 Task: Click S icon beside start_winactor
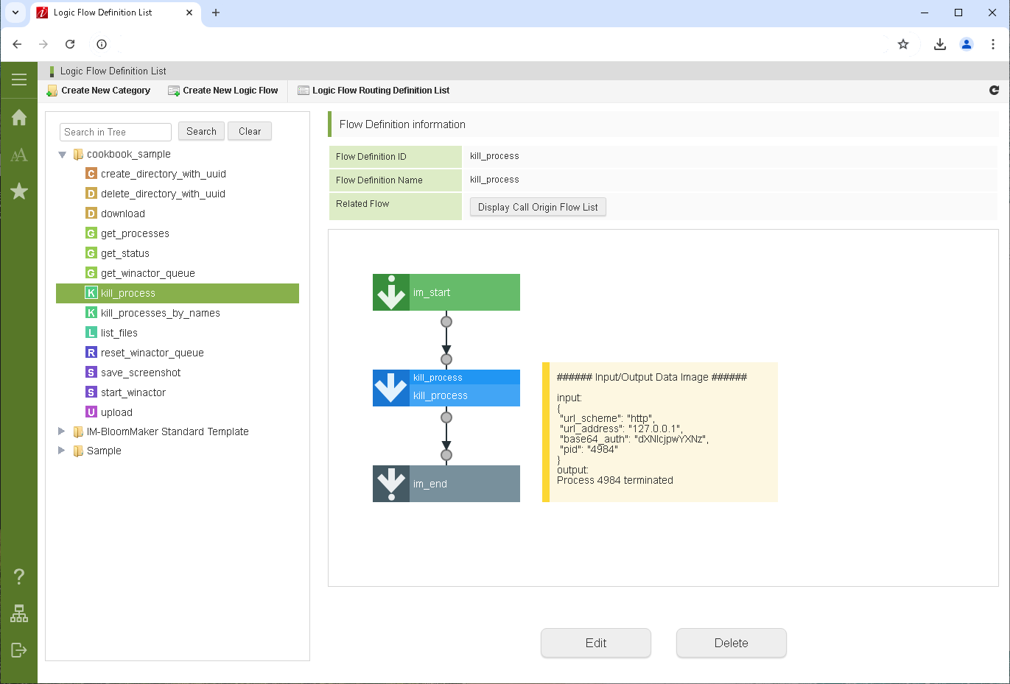(91, 392)
